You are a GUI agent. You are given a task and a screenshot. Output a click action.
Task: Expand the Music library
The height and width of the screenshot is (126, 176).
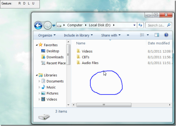click(39, 87)
